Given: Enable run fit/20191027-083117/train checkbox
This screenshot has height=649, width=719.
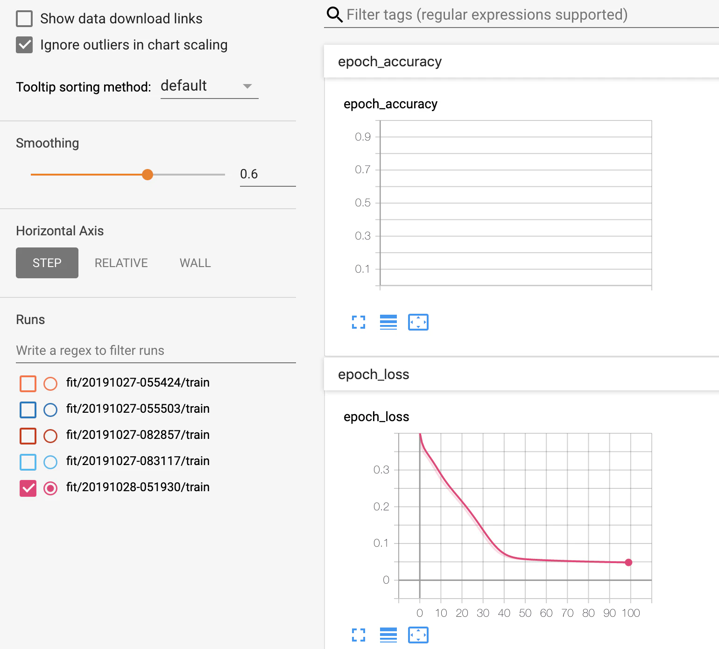Looking at the screenshot, I should [28, 462].
